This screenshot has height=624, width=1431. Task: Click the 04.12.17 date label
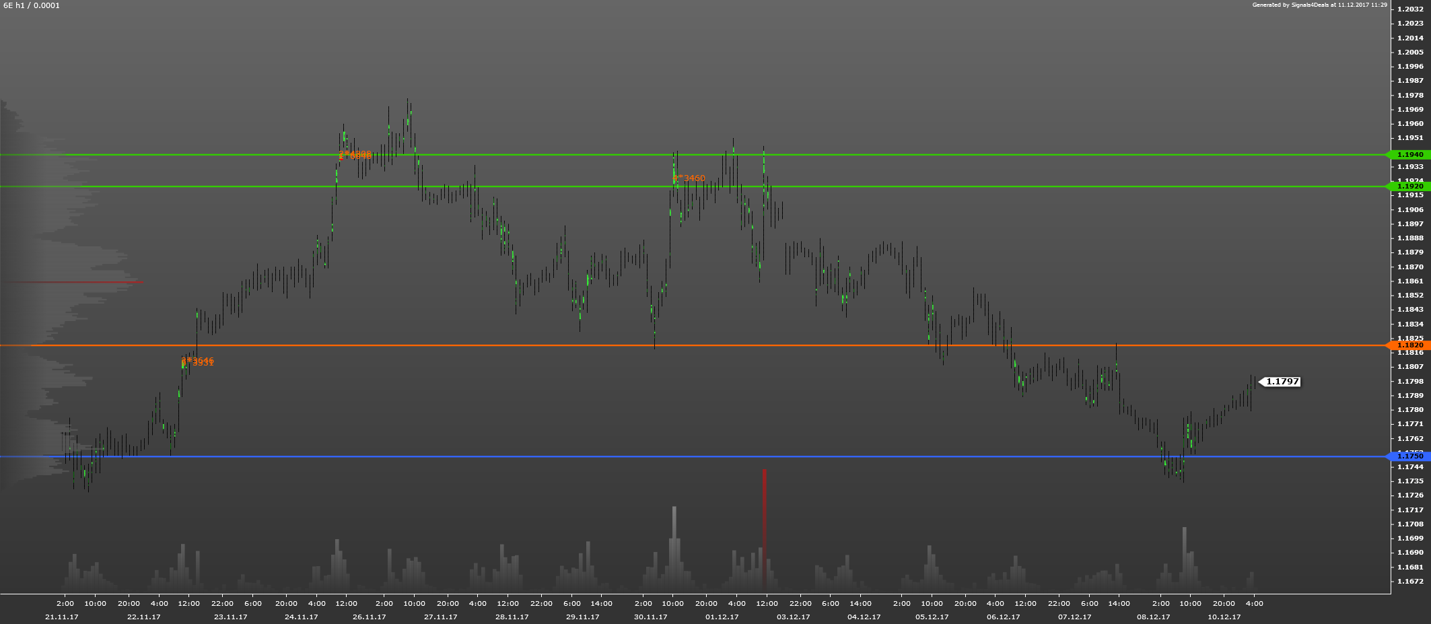864,617
